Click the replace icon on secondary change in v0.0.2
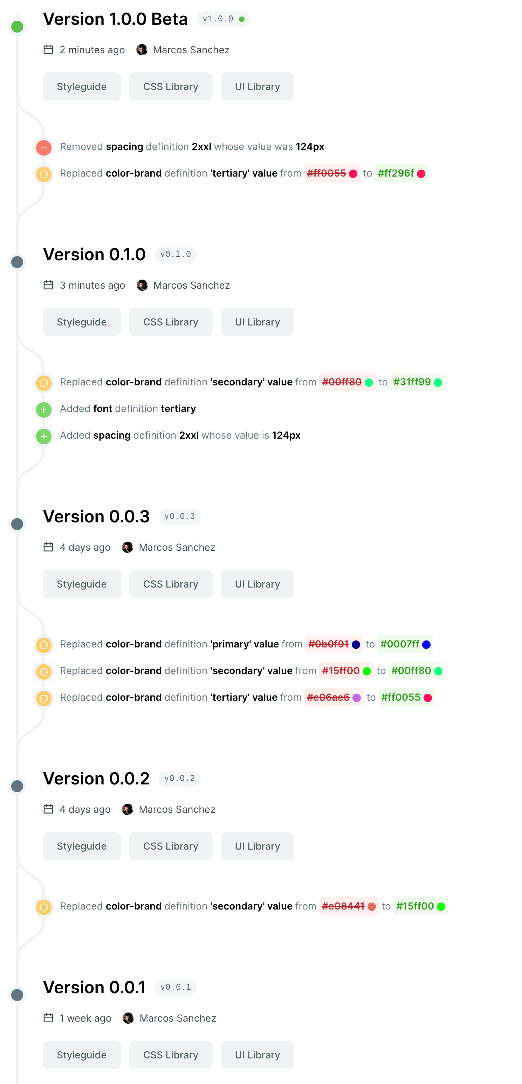The height and width of the screenshot is (1084, 522). click(x=44, y=907)
